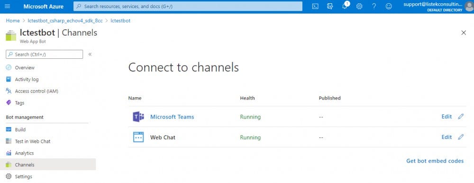Click Edit for Web Chat
The image size is (474, 183).
click(447, 137)
